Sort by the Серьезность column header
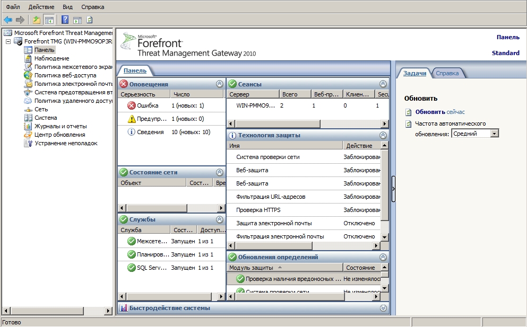 tap(144, 94)
